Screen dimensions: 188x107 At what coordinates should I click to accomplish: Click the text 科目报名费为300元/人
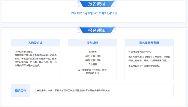(x=140, y=52)
